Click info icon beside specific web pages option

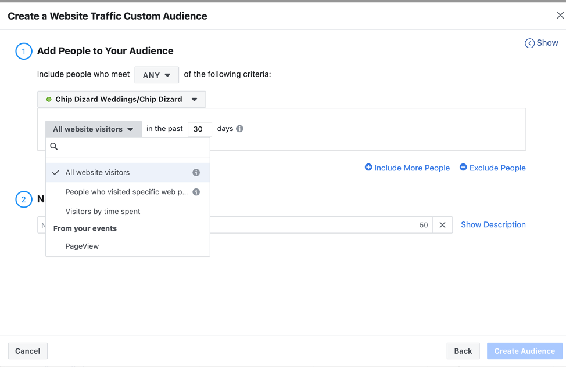coord(196,192)
